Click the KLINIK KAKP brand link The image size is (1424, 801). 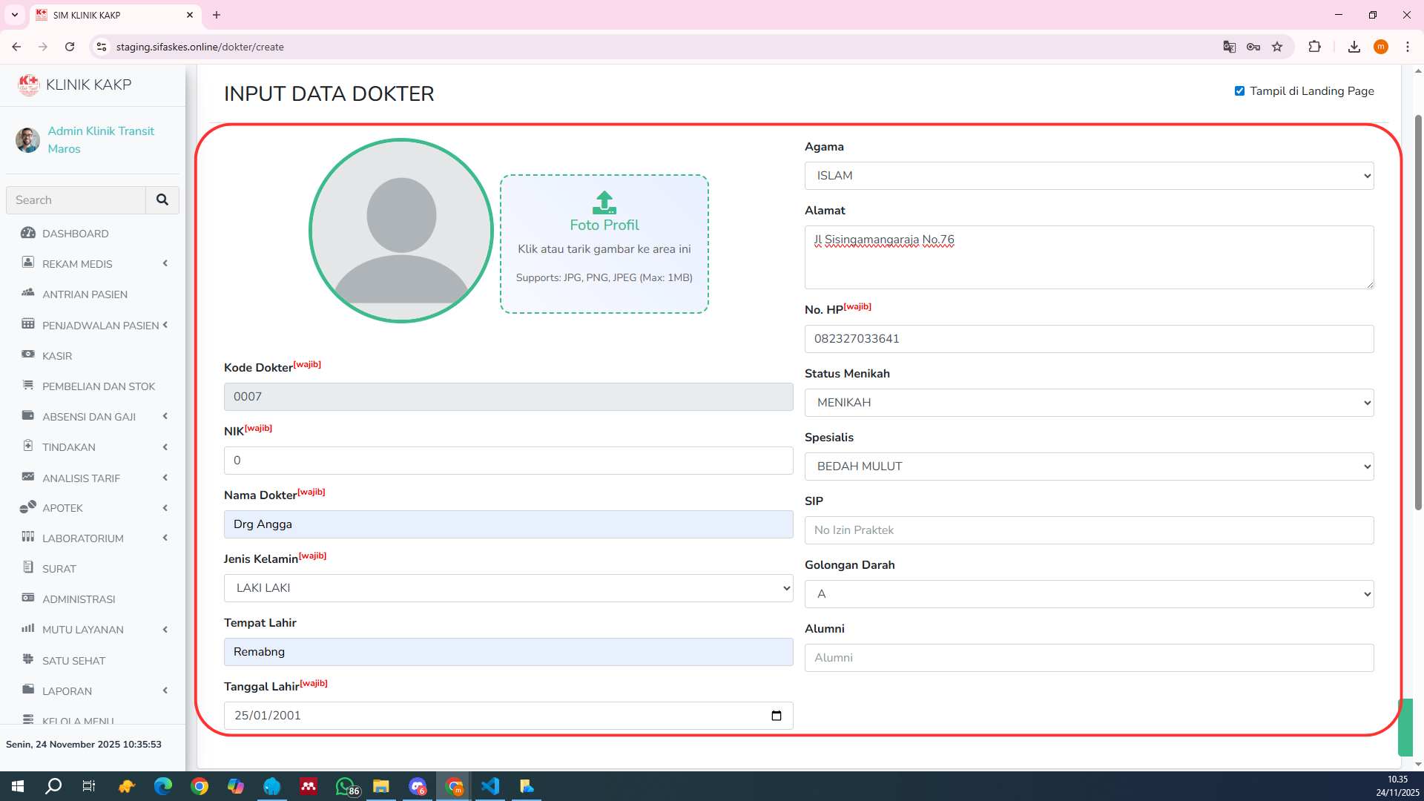point(88,85)
